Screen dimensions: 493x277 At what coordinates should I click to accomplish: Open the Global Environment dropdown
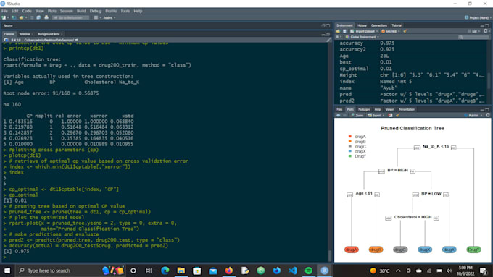click(x=362, y=37)
